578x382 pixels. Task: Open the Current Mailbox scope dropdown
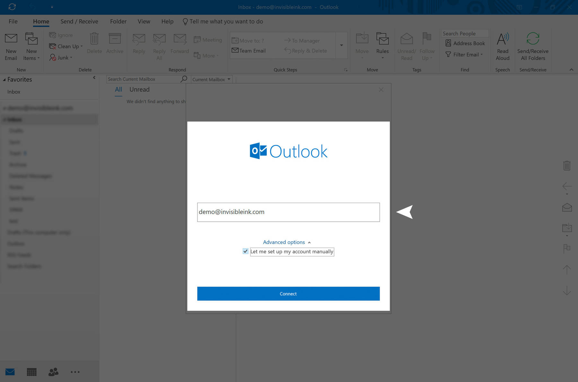click(212, 79)
